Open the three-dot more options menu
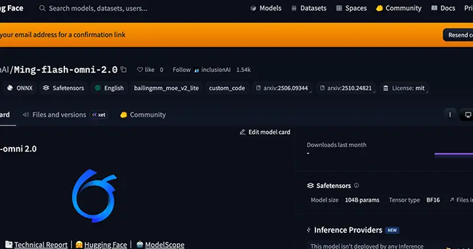 click(x=450, y=115)
